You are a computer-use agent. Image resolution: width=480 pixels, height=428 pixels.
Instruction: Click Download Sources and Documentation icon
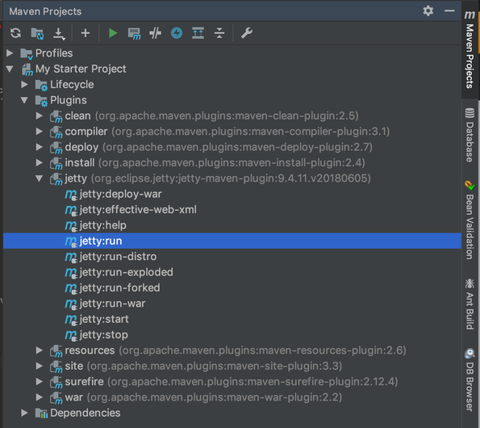coord(59,34)
